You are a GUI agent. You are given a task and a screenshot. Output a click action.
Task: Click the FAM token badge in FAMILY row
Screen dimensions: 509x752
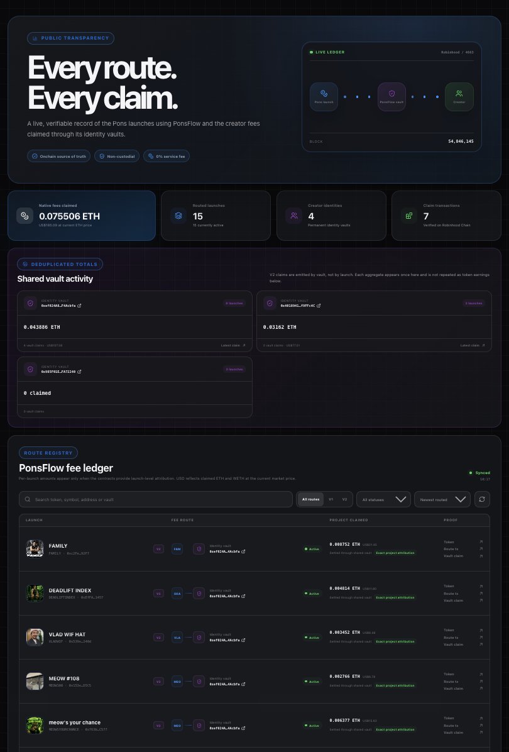tap(177, 549)
